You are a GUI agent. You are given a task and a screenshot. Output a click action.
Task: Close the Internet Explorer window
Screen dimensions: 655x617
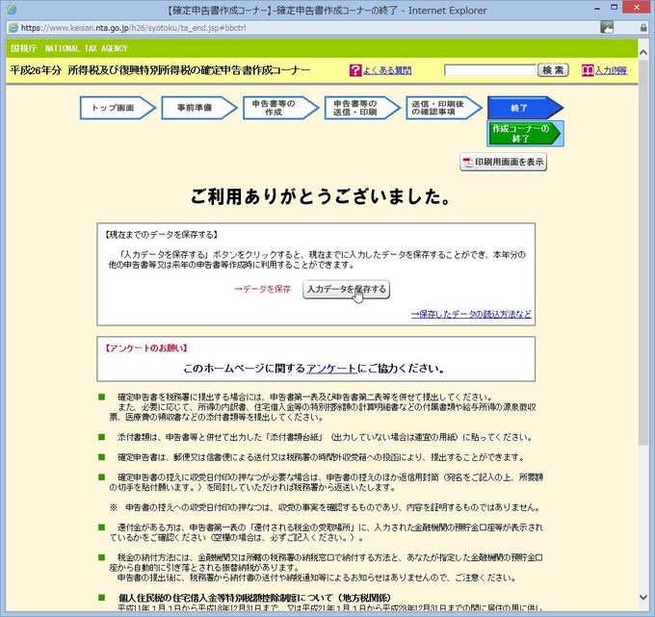637,8
